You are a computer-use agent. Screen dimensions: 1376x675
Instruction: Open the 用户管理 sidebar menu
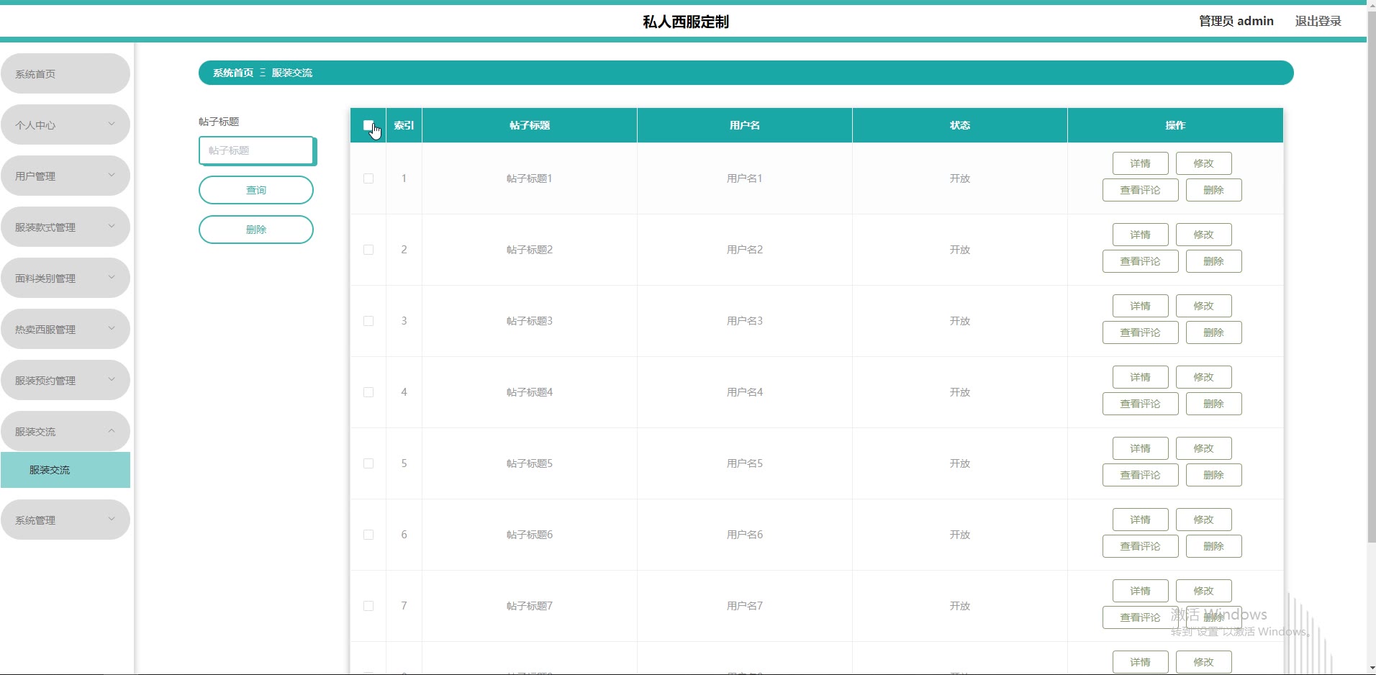click(65, 176)
